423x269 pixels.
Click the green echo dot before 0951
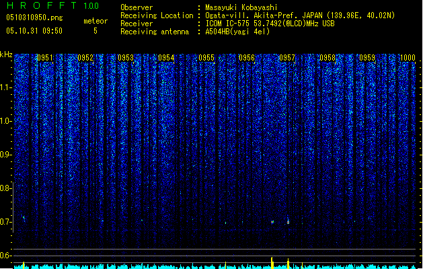tap(24, 217)
